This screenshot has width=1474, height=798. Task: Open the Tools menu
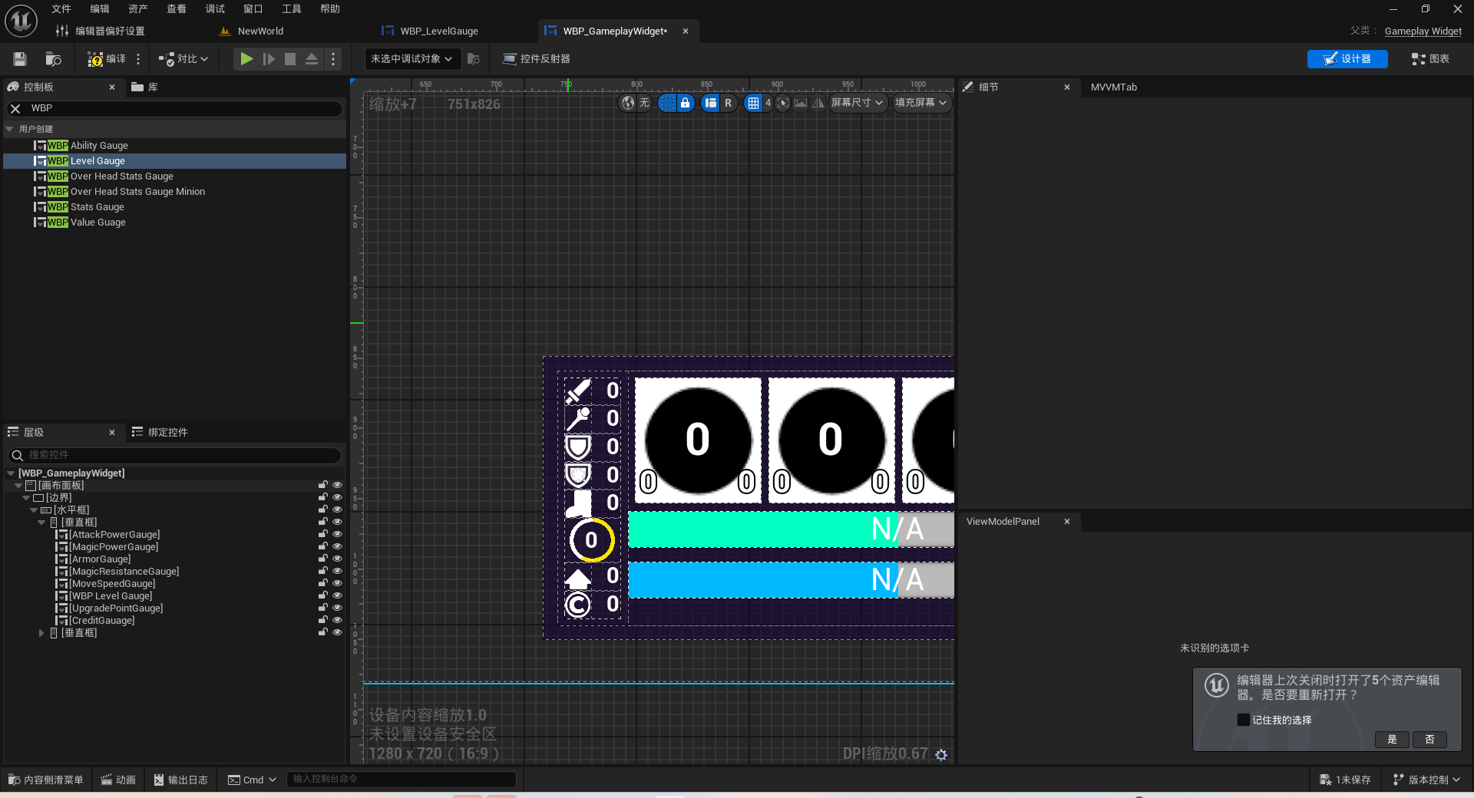click(292, 9)
